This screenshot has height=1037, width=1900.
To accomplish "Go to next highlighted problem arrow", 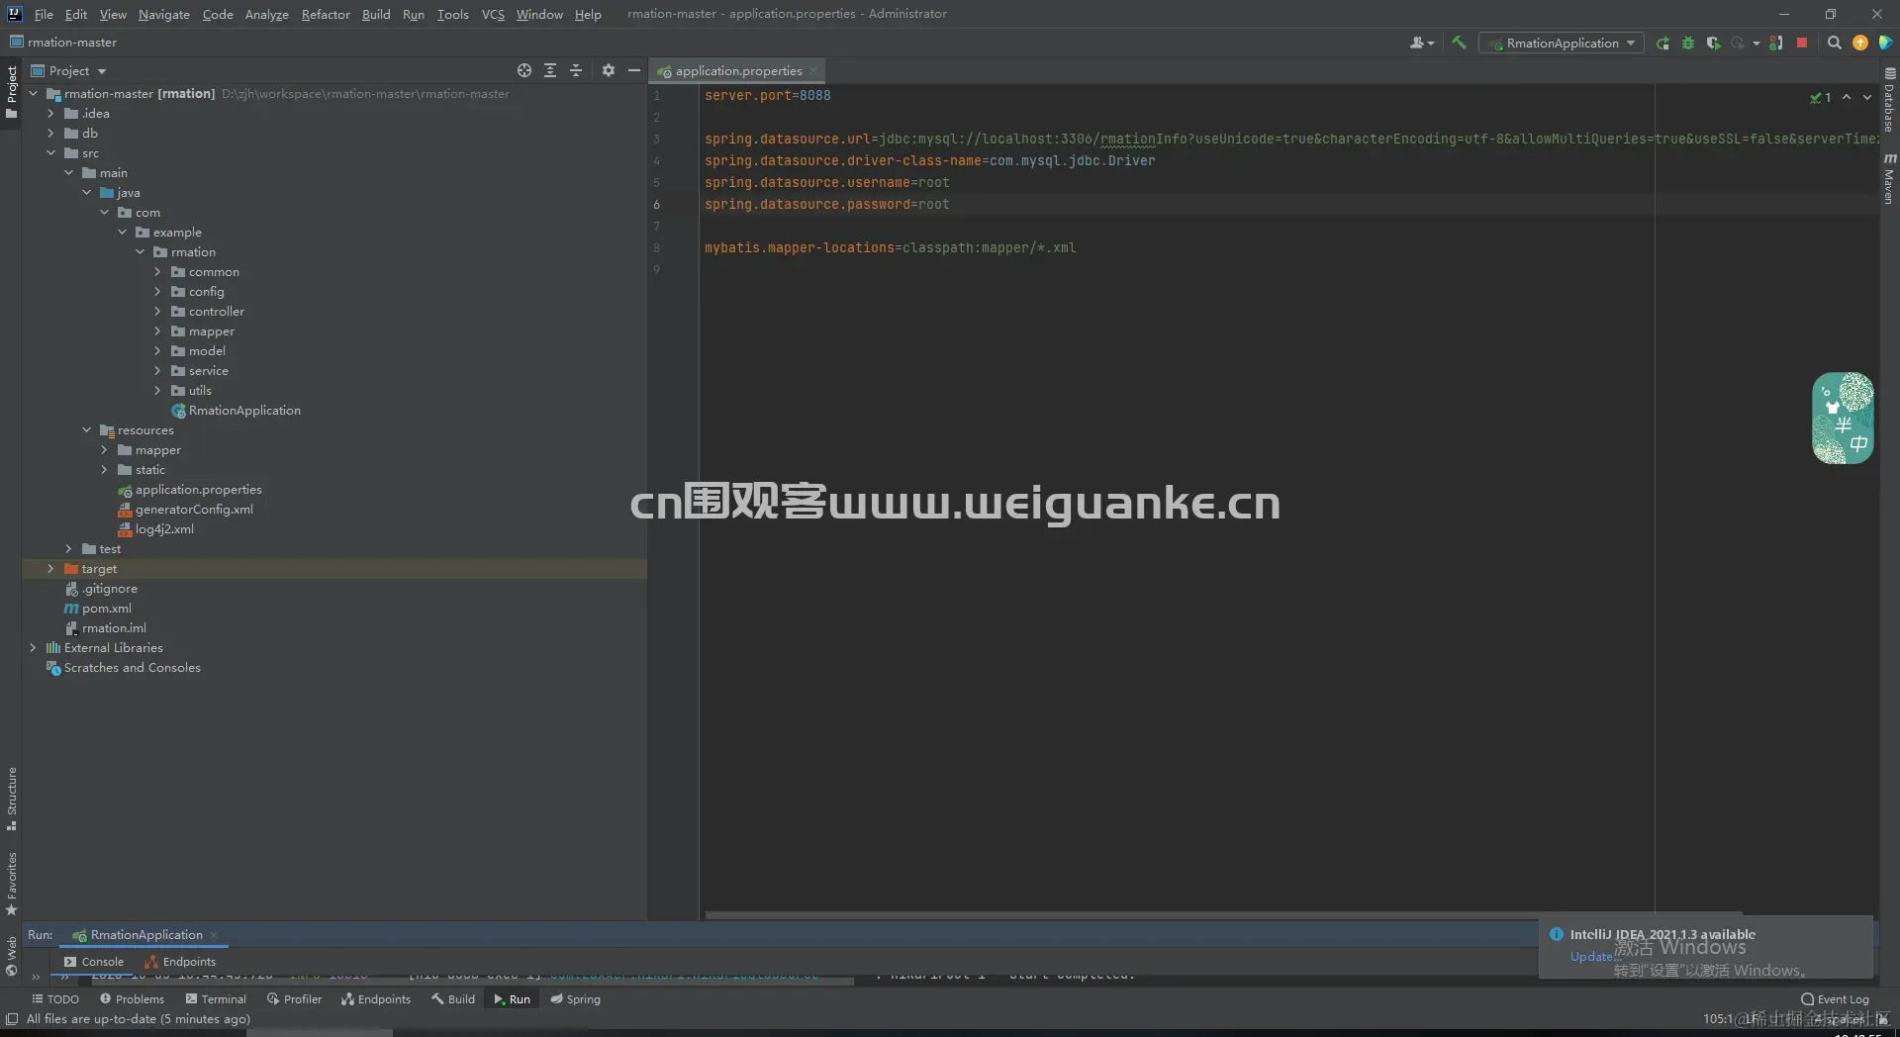I will 1867,97.
